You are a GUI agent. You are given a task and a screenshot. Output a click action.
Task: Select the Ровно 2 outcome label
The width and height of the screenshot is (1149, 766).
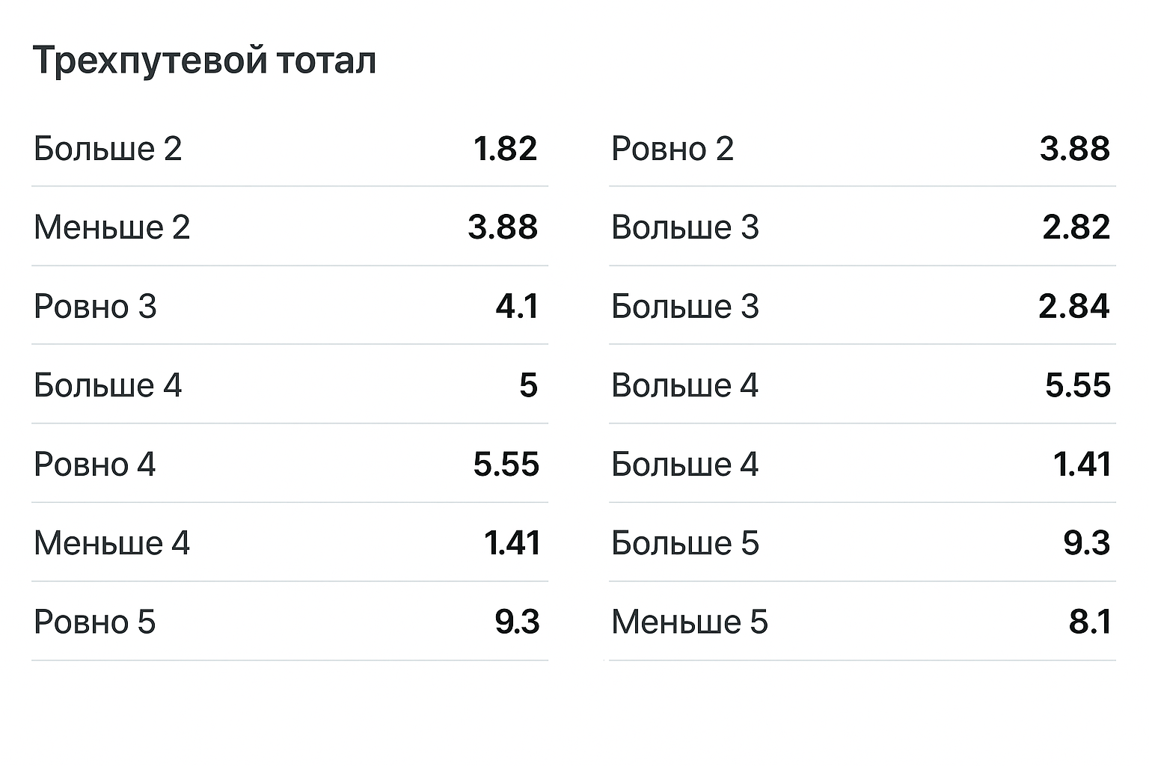[672, 149]
